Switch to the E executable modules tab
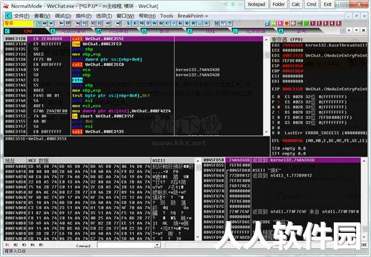This screenshot has height=257, width=371. [71, 31]
